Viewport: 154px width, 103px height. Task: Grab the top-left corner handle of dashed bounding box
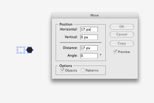[x=17, y=47]
